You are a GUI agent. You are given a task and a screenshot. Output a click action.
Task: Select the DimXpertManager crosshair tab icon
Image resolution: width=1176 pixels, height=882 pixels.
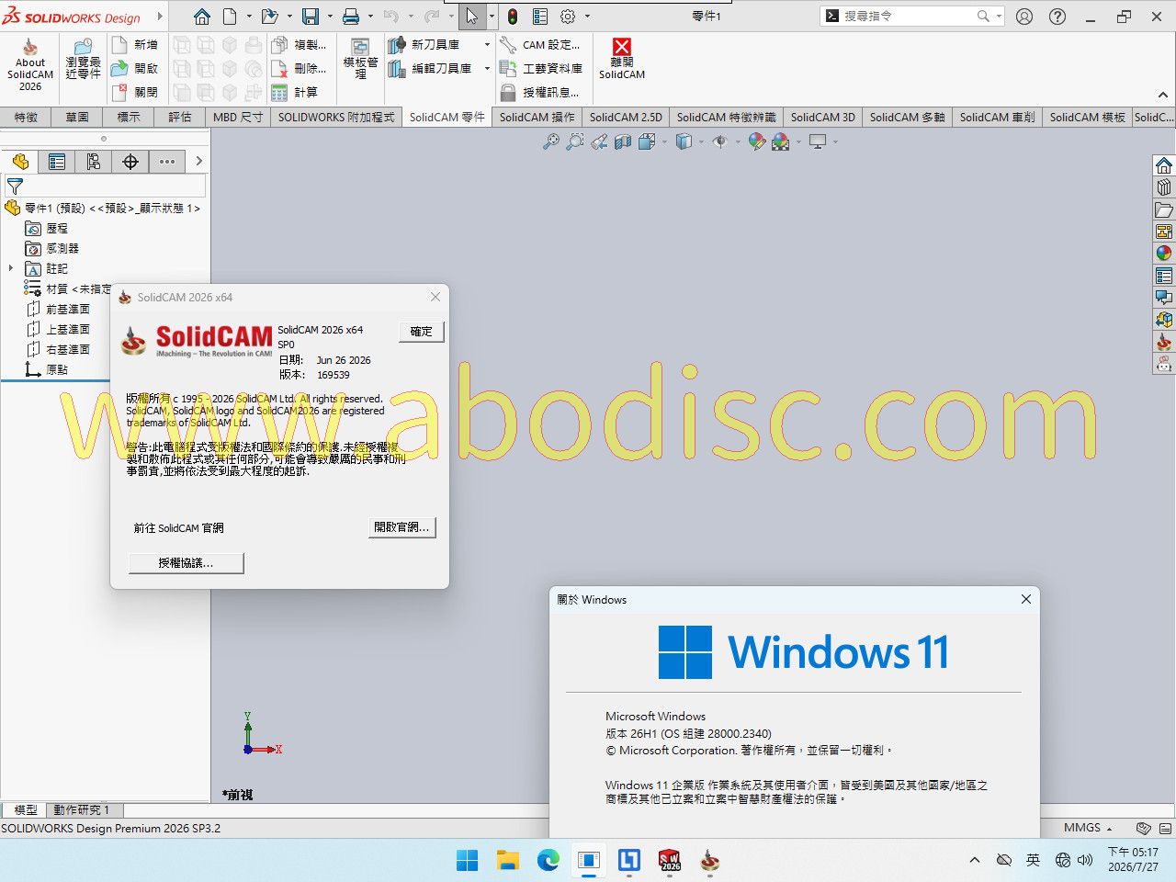[130, 162]
